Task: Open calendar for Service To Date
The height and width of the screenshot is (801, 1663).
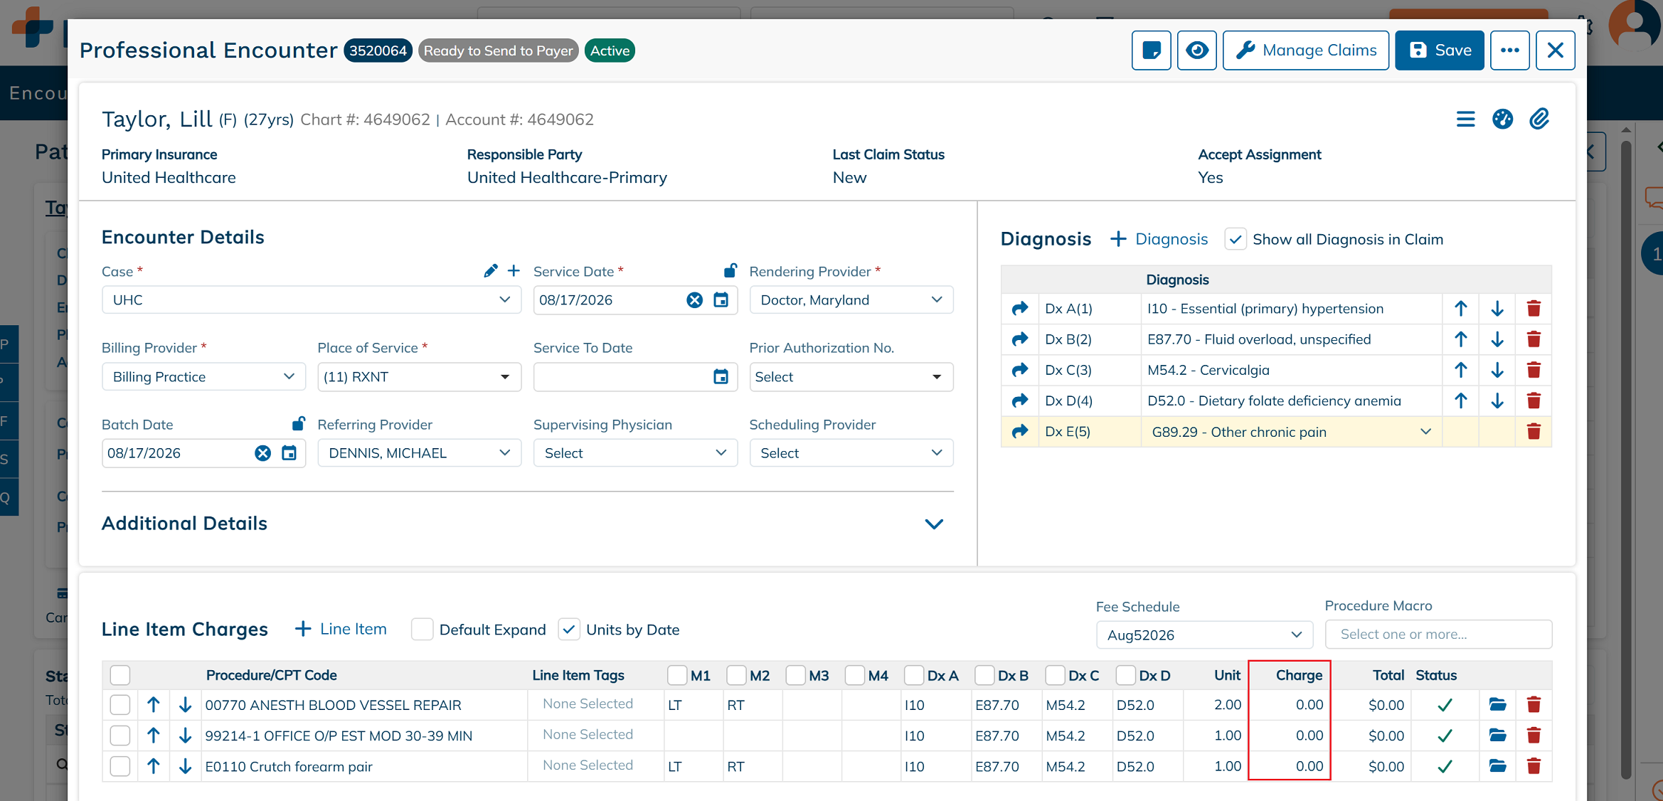Action: point(721,377)
